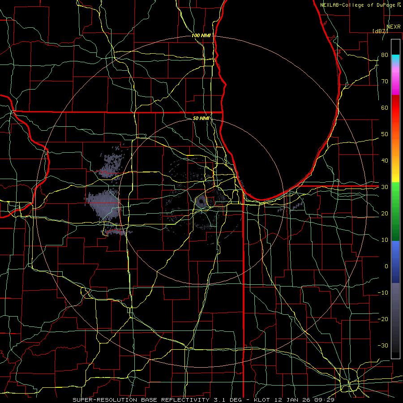The height and width of the screenshot is (403, 403).
Task: Click the 50 dBZ scale value
Action: (x=385, y=134)
